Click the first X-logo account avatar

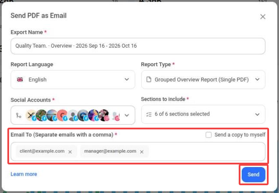[31, 115]
